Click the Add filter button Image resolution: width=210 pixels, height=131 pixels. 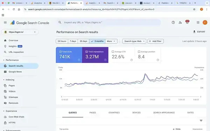[155, 41]
